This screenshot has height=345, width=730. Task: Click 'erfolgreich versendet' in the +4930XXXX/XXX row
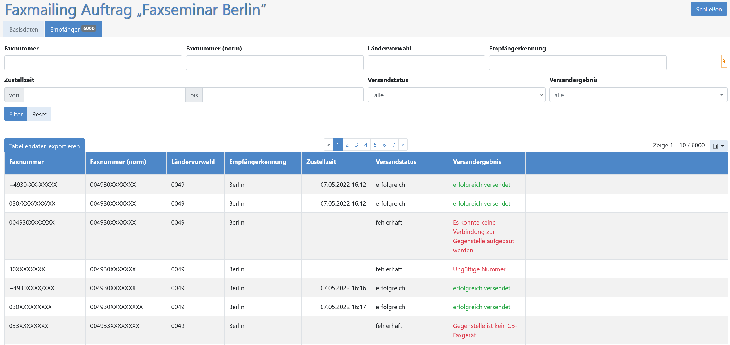click(482, 288)
